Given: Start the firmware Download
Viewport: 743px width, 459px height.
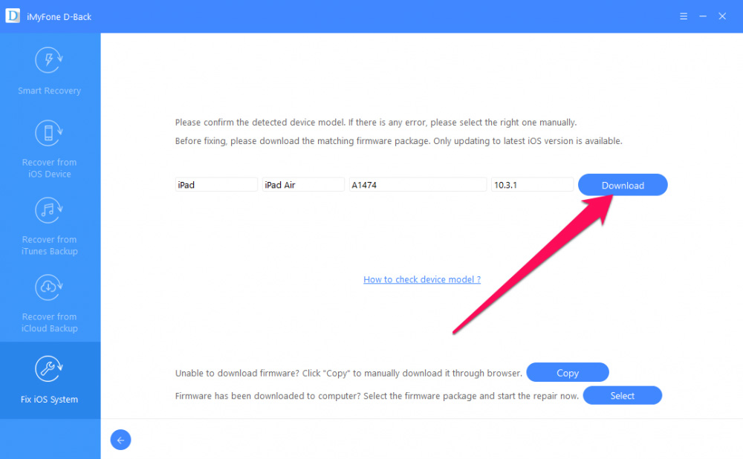Looking at the screenshot, I should [623, 185].
